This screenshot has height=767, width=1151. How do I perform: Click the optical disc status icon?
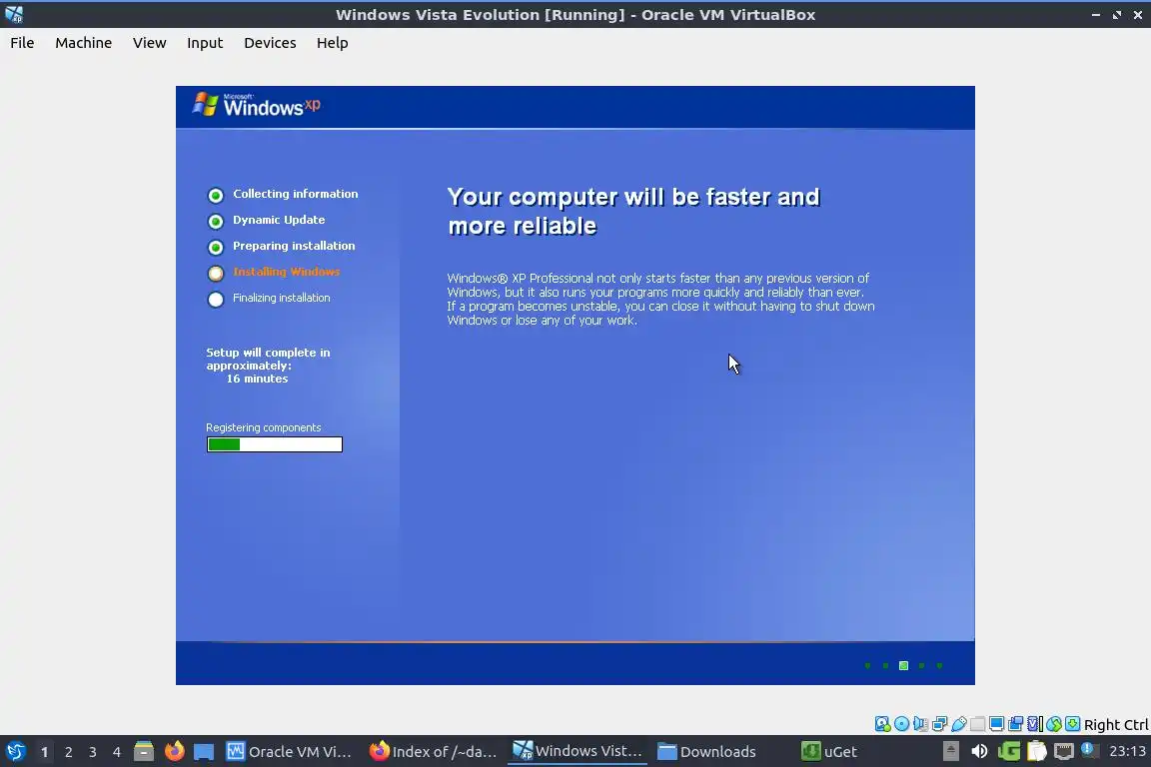coord(901,724)
